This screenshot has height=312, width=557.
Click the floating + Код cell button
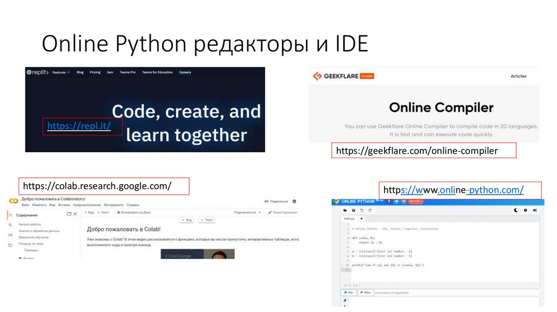pyautogui.click(x=187, y=220)
